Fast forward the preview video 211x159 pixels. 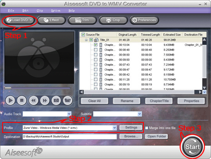point(45,101)
